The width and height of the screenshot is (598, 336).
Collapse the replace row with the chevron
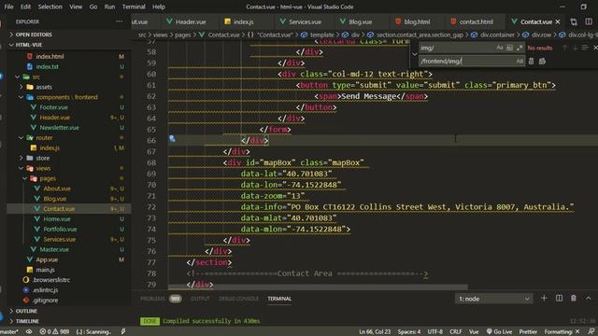pos(415,54)
